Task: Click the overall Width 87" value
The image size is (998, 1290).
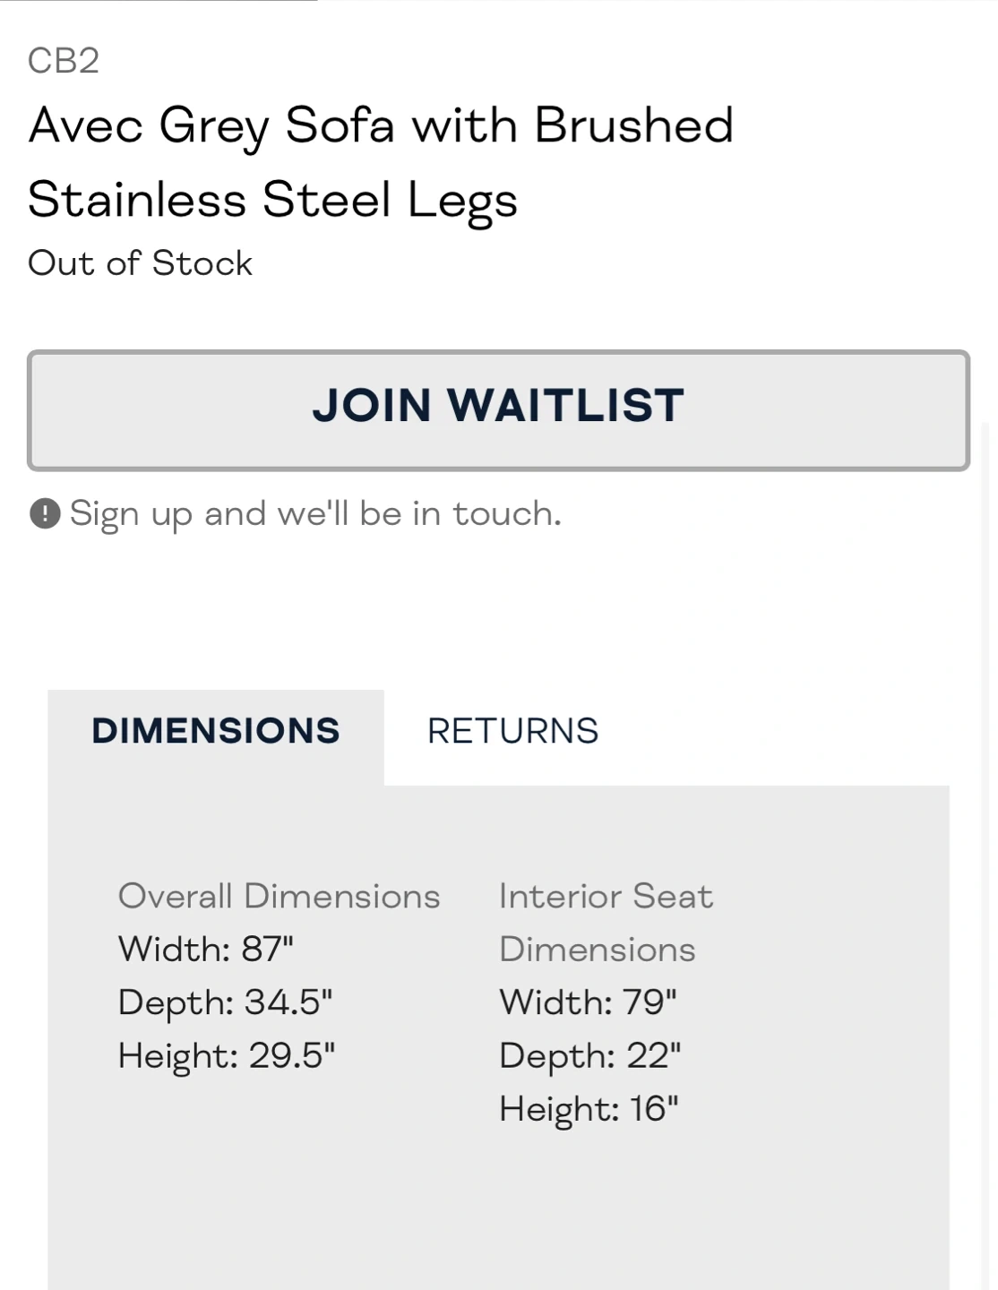Action: tap(206, 949)
